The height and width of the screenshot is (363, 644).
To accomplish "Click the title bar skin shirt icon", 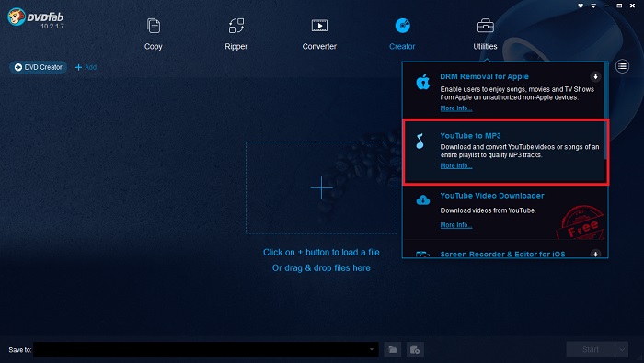I will coord(581,6).
